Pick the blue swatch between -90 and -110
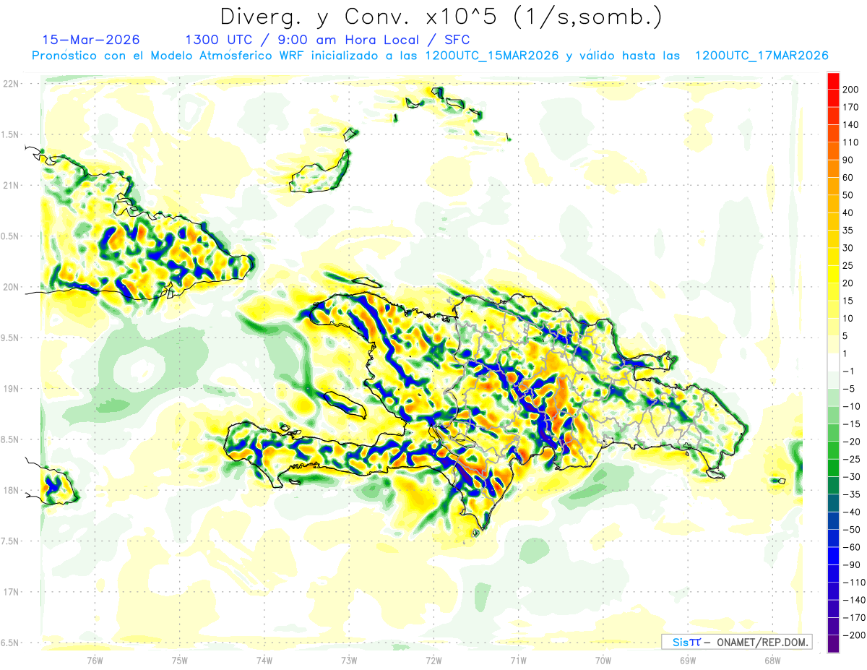867x670 pixels. pos(833,574)
